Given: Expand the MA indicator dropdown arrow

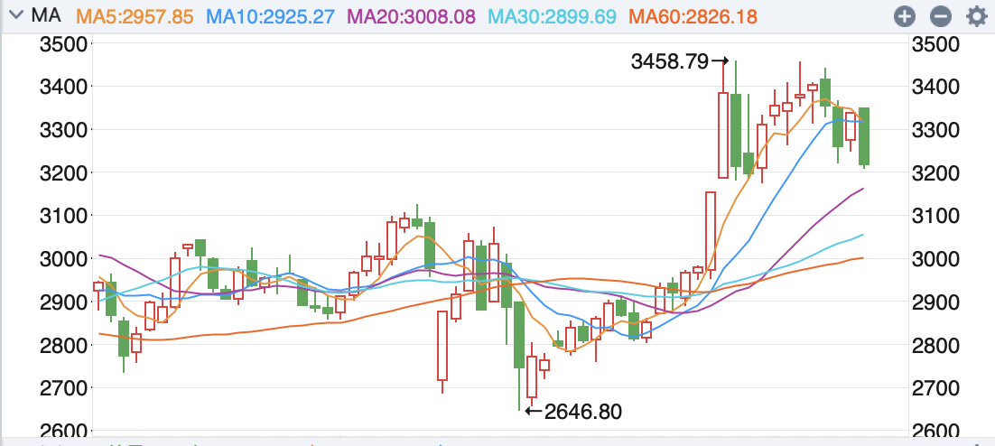Looking at the screenshot, I should point(15,16).
